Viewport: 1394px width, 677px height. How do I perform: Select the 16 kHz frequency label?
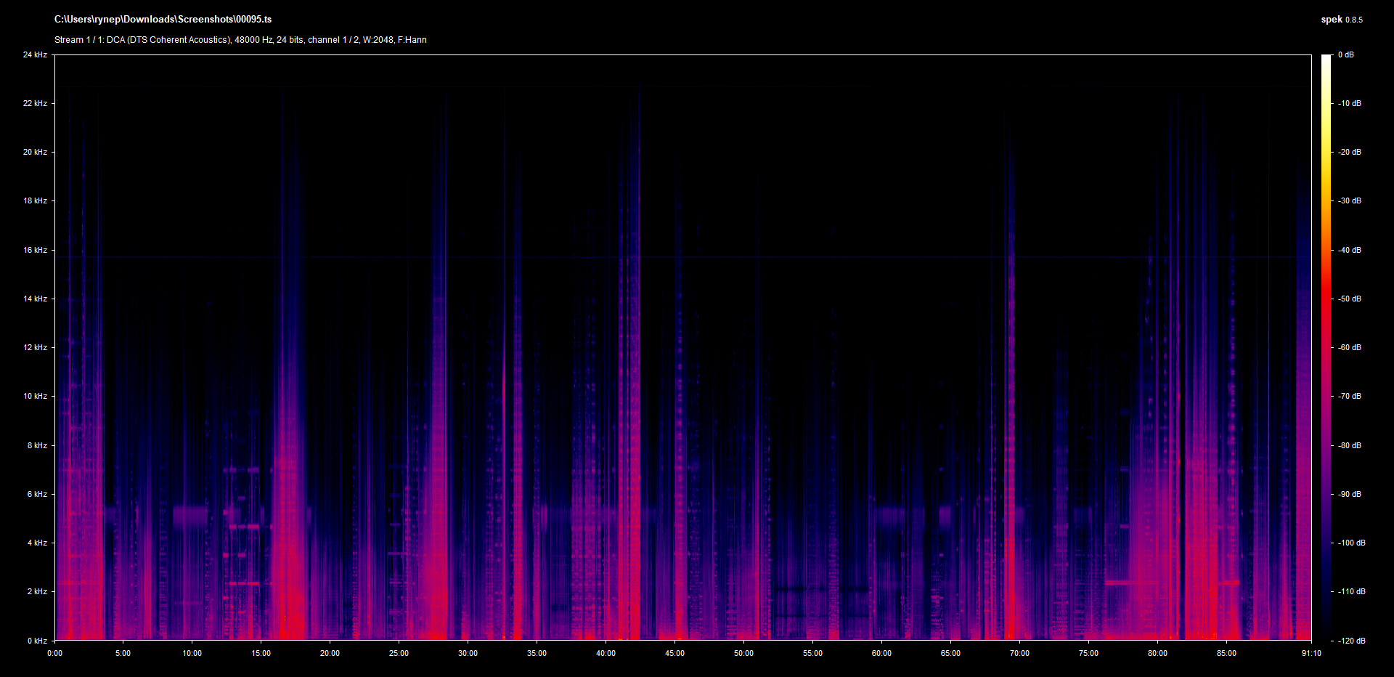35,250
